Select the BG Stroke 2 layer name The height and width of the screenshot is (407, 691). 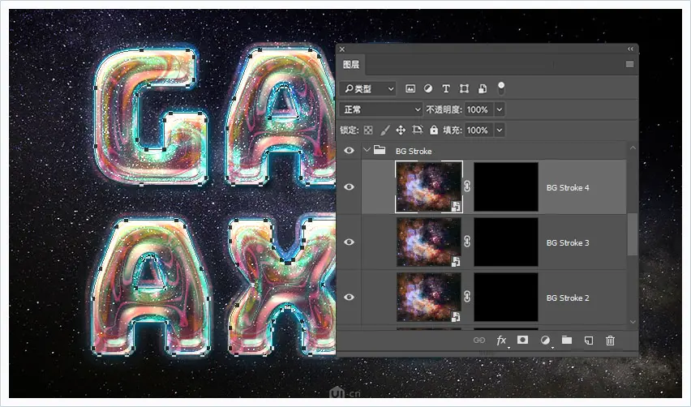pos(568,298)
